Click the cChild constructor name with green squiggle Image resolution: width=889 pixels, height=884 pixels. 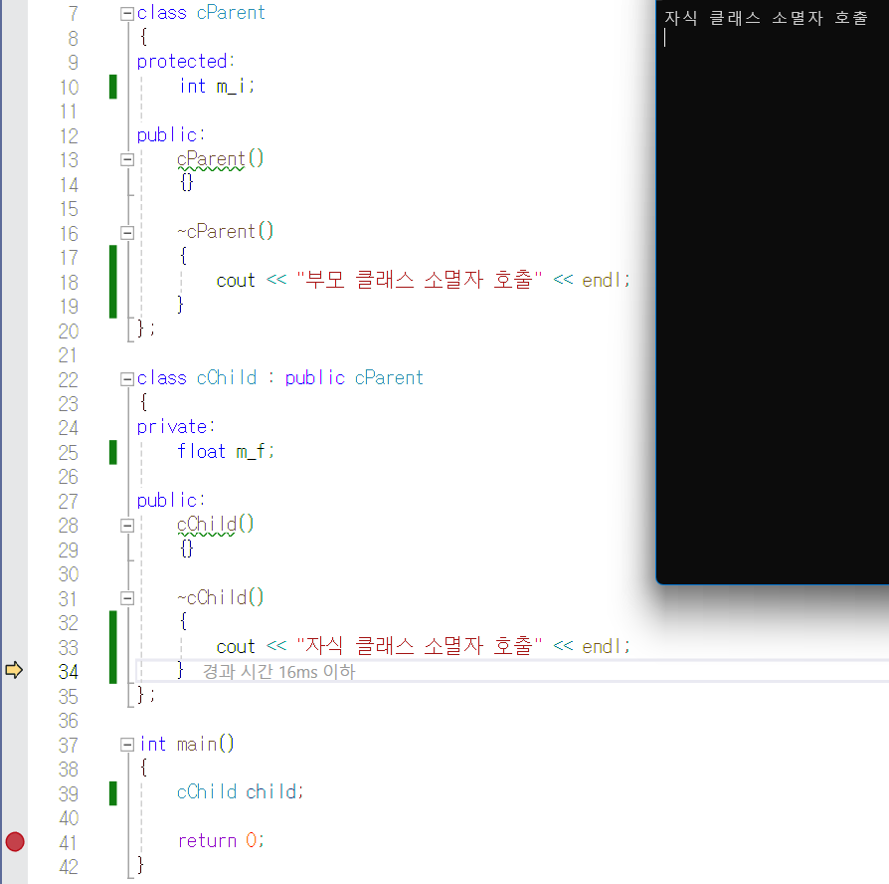207,524
